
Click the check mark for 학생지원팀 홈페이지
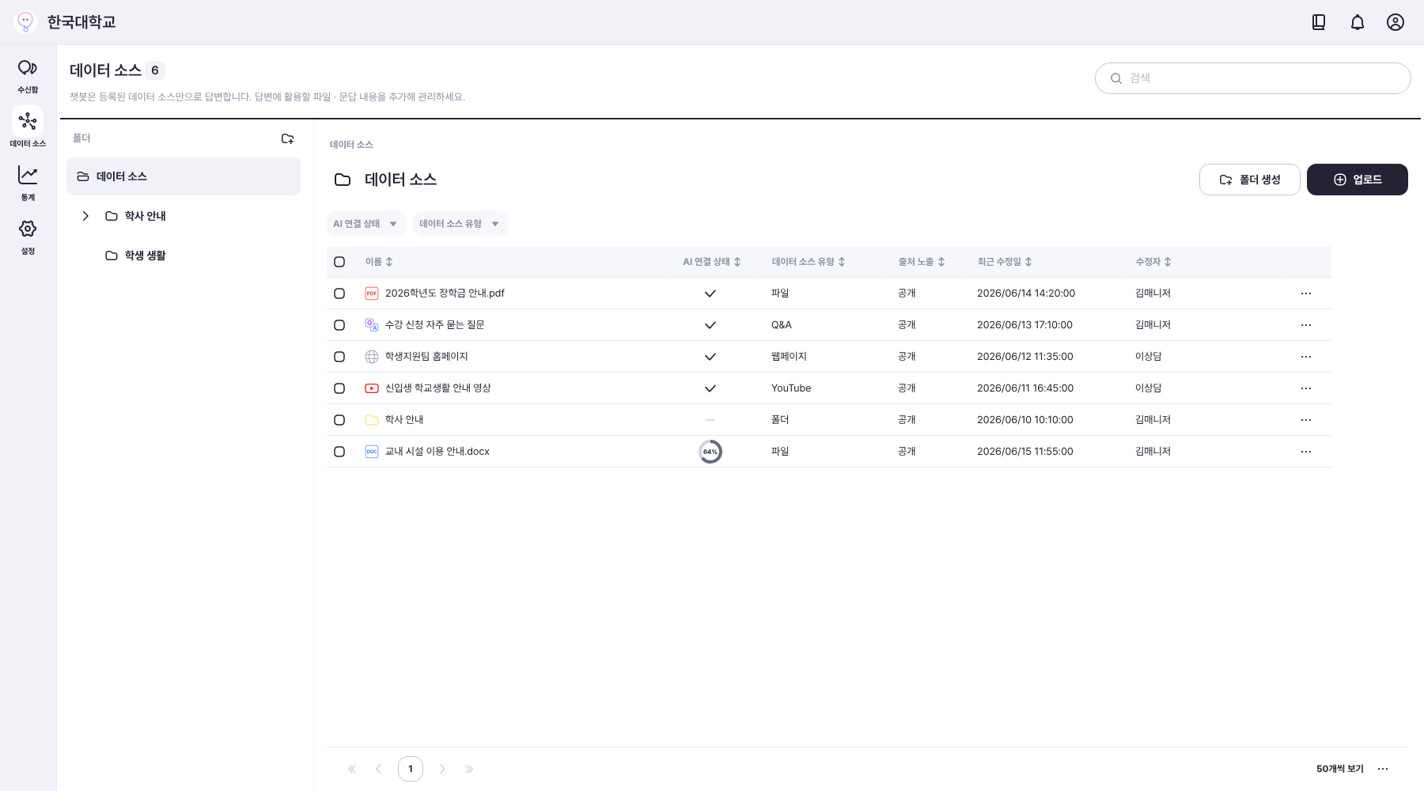[x=710, y=357]
